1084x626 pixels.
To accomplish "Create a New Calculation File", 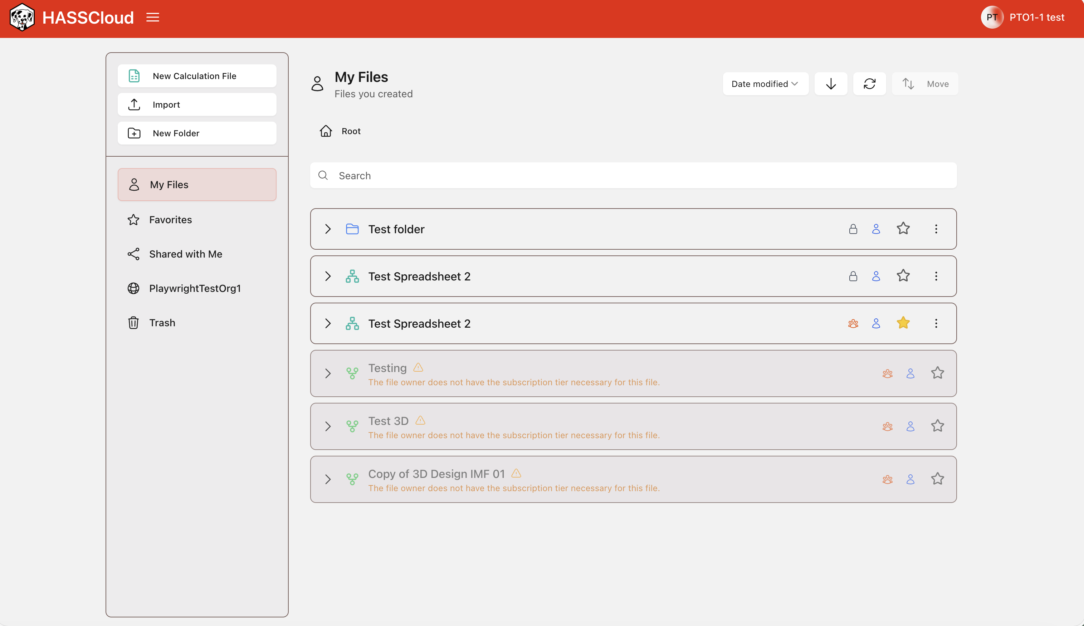I will (197, 76).
